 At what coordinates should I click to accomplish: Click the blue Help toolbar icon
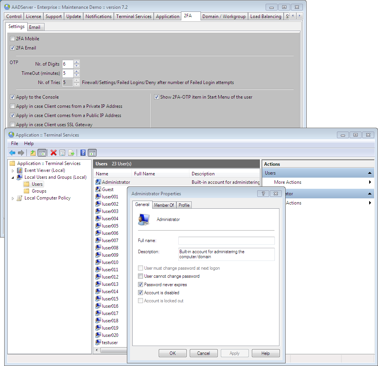[83, 153]
